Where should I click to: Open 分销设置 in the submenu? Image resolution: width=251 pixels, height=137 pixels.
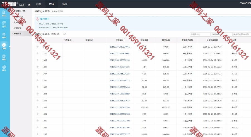coord(18,28)
